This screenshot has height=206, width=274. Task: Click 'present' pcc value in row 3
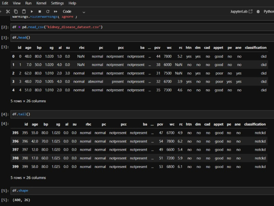118,82
